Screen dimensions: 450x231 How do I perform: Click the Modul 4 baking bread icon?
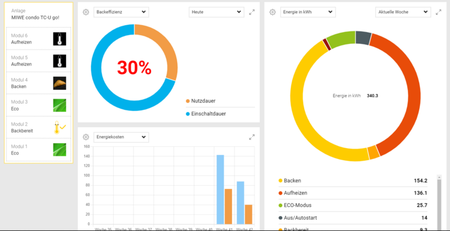pyautogui.click(x=60, y=83)
